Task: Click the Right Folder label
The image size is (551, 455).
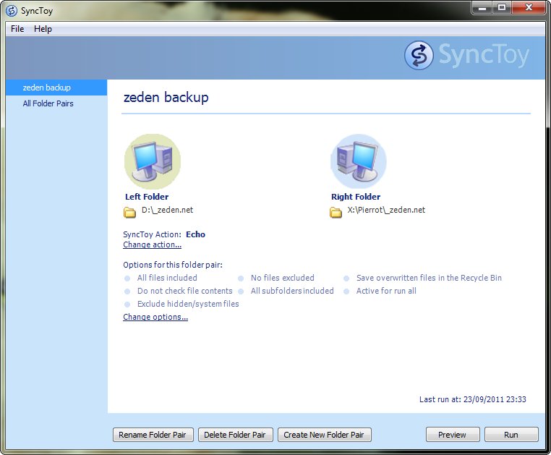Action: 356,197
